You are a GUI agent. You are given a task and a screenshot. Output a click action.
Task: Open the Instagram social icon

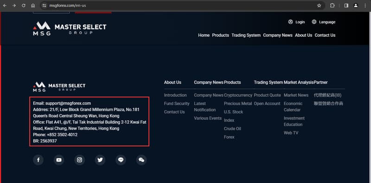[x=79, y=160]
